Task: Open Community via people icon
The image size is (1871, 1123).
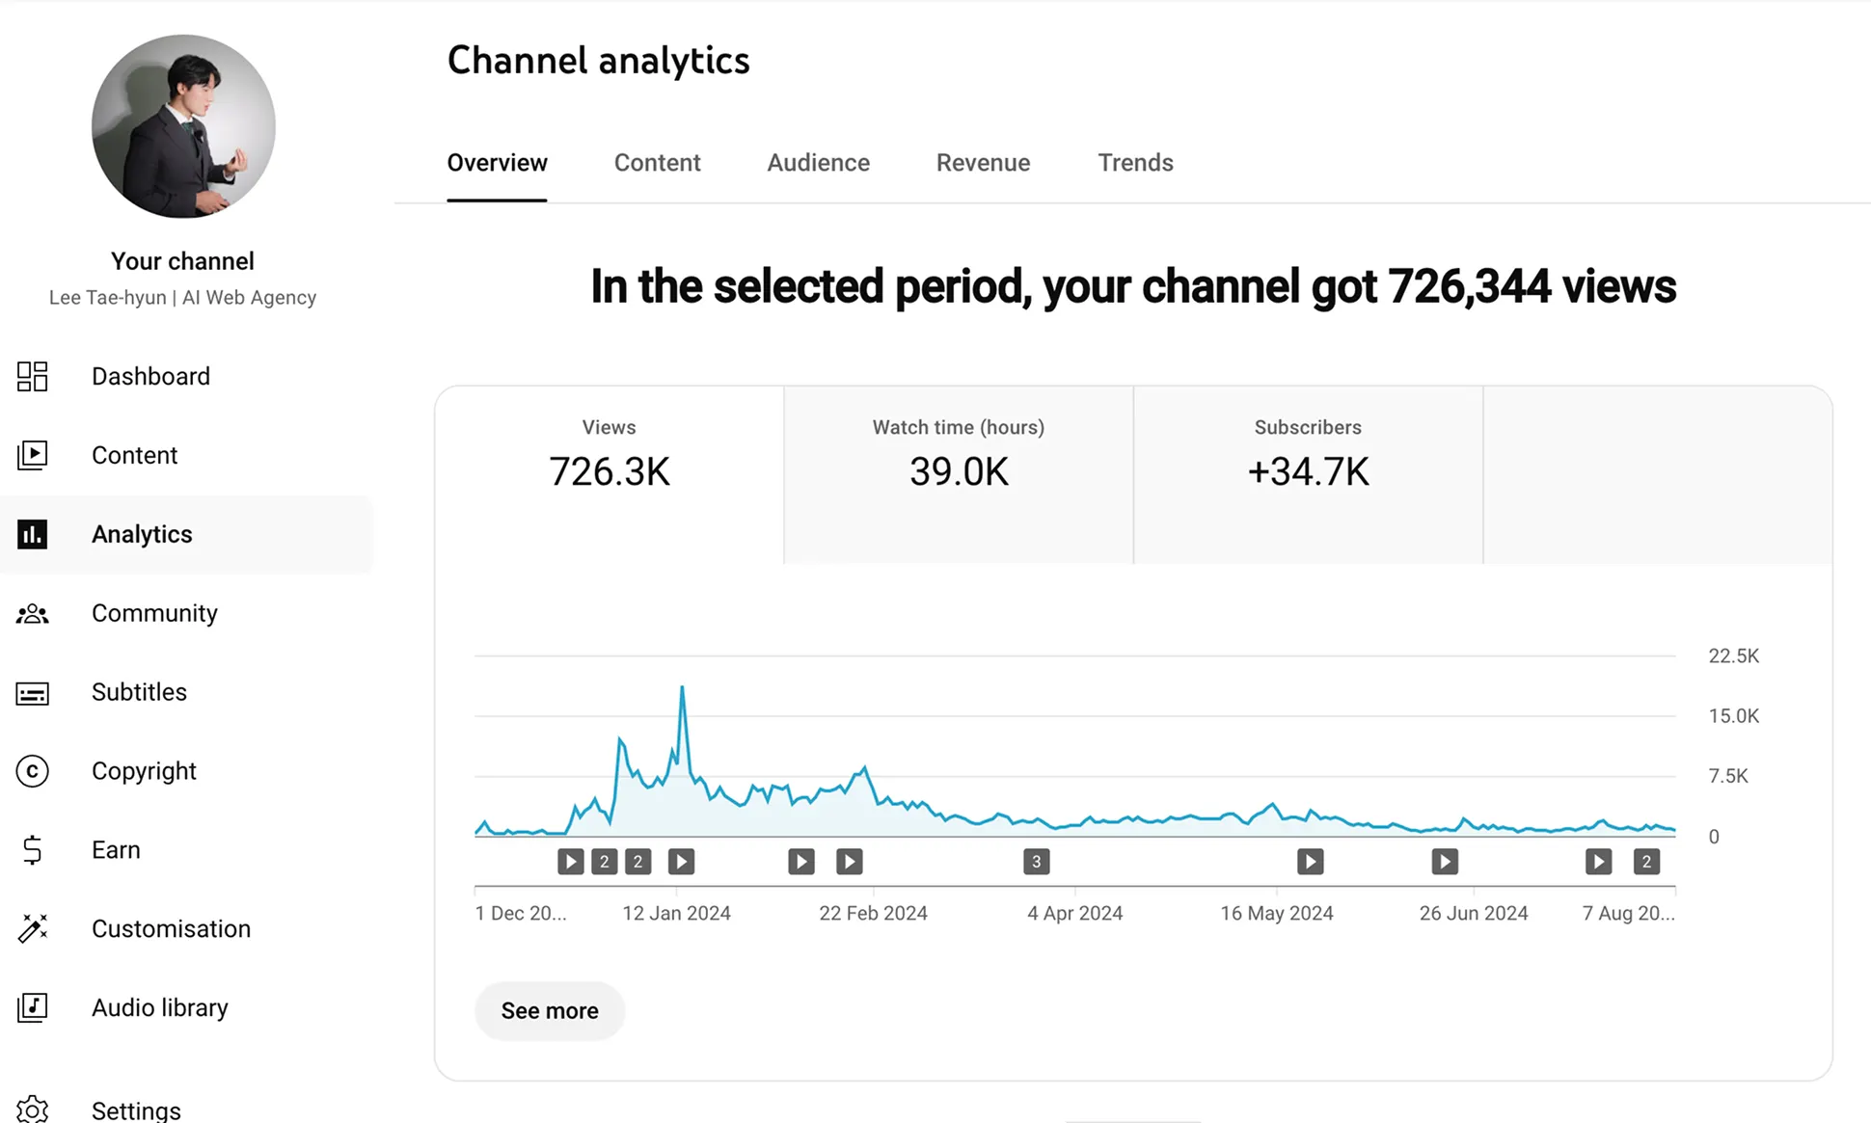Action: click(x=32, y=613)
